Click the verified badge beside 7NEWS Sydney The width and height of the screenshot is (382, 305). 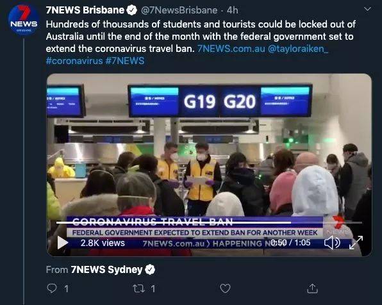click(150, 270)
